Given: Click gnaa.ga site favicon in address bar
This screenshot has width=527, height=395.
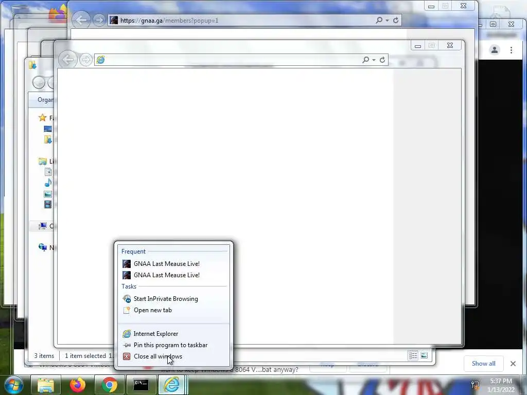Looking at the screenshot, I should pyautogui.click(x=114, y=21).
